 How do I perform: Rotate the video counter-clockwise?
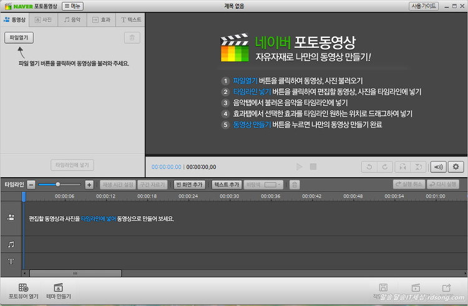click(369, 167)
